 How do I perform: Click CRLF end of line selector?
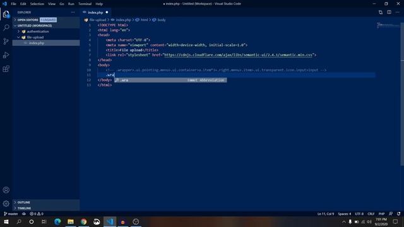[371, 214]
